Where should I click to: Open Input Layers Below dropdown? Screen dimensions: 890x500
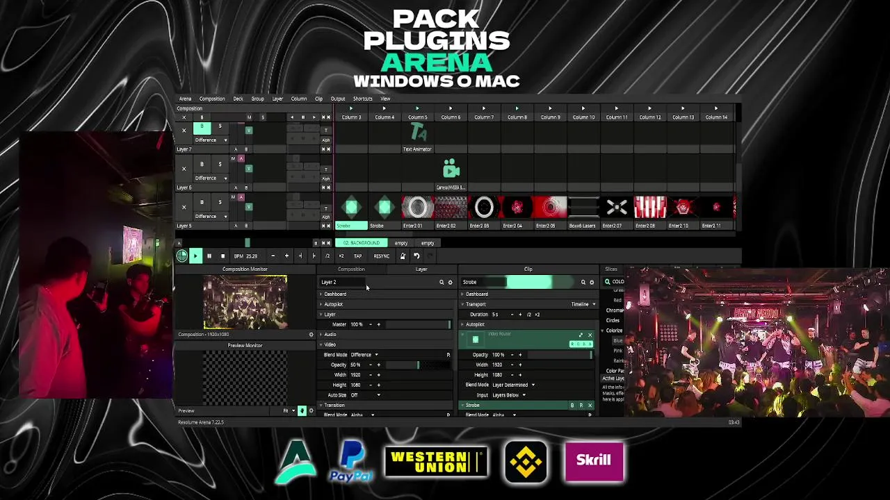[508, 395]
